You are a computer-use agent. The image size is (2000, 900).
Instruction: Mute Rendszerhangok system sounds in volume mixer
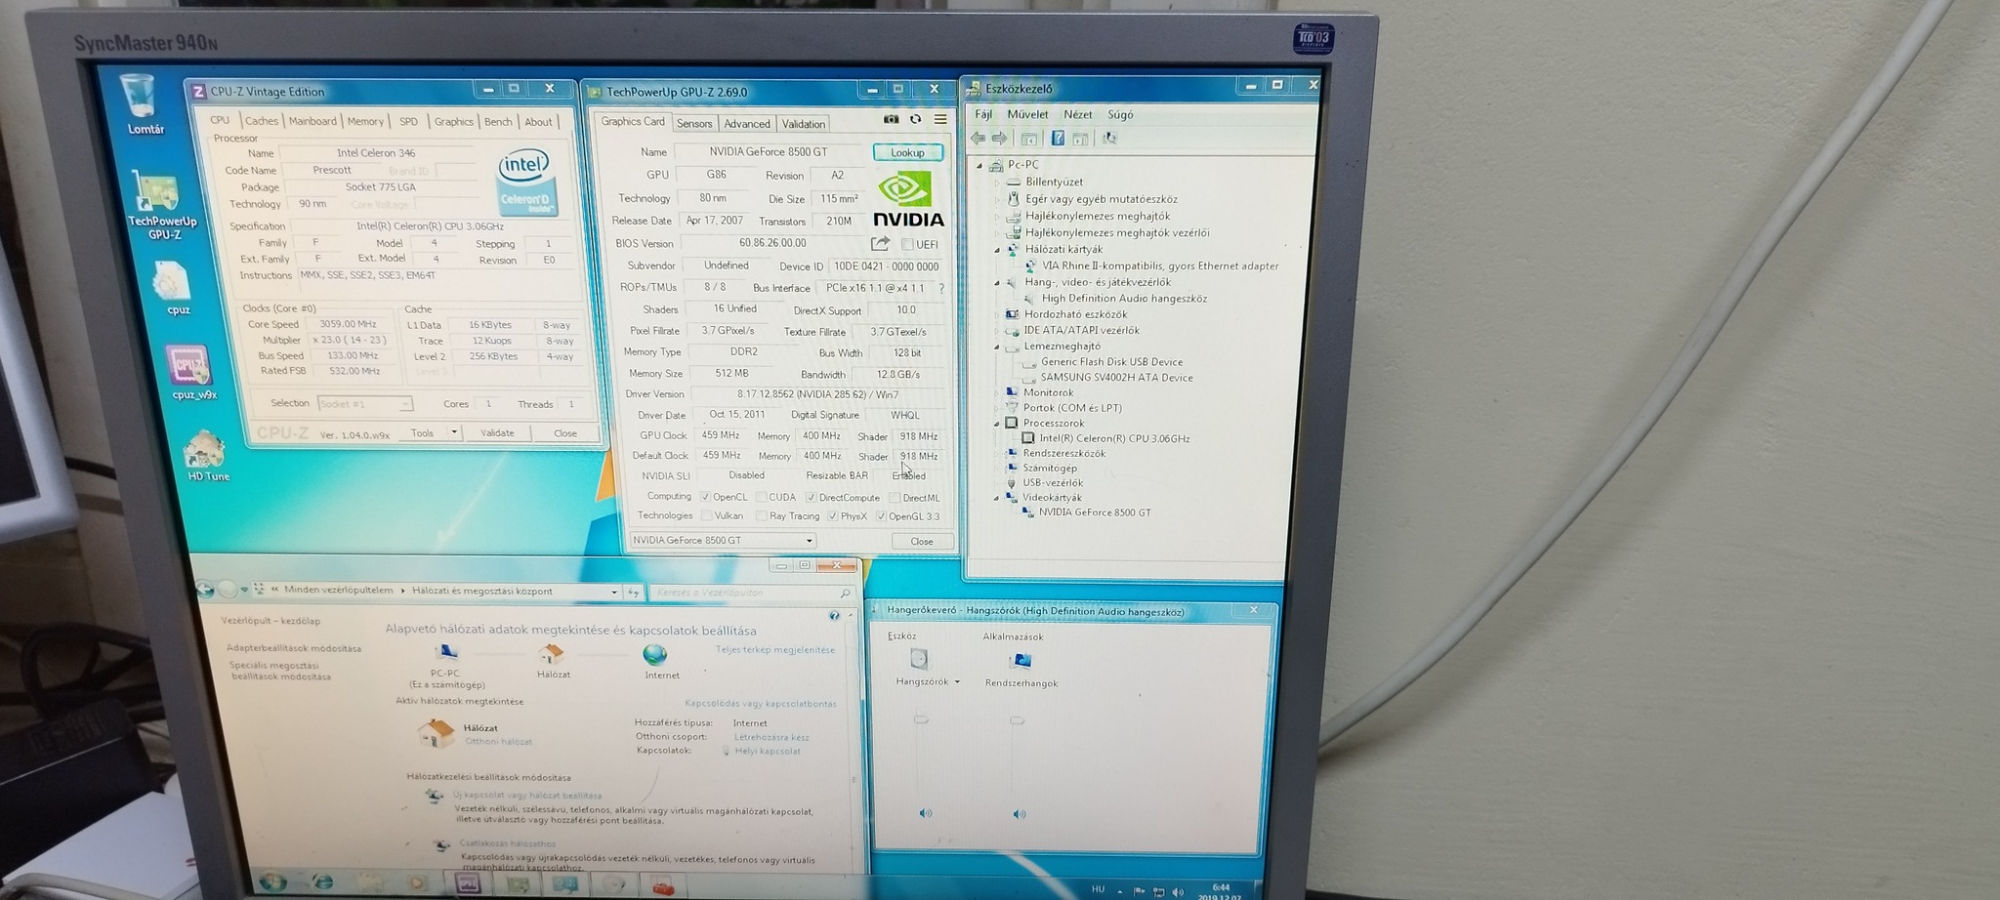[x=1019, y=813]
